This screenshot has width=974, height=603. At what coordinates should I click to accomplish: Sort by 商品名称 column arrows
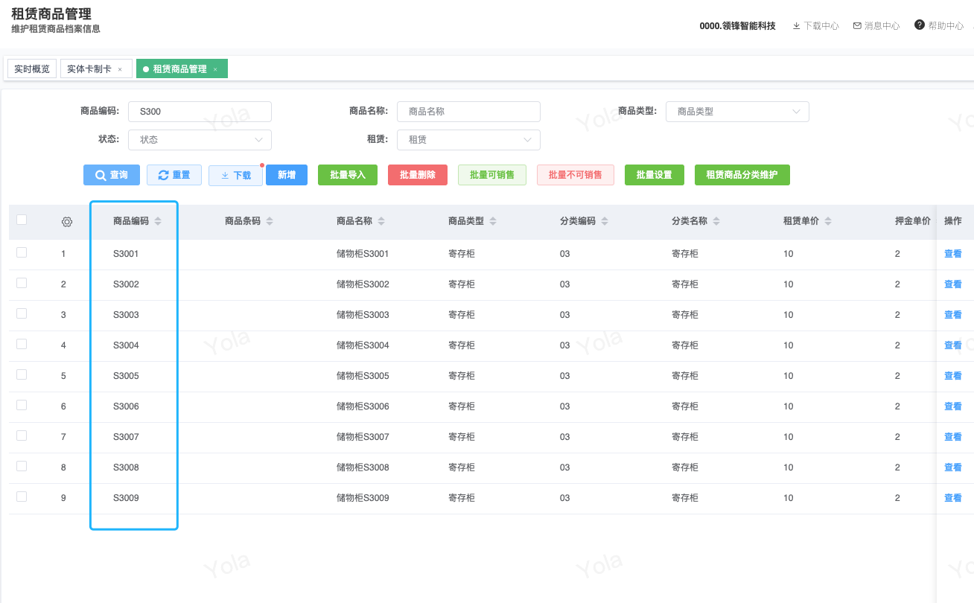[x=381, y=222]
